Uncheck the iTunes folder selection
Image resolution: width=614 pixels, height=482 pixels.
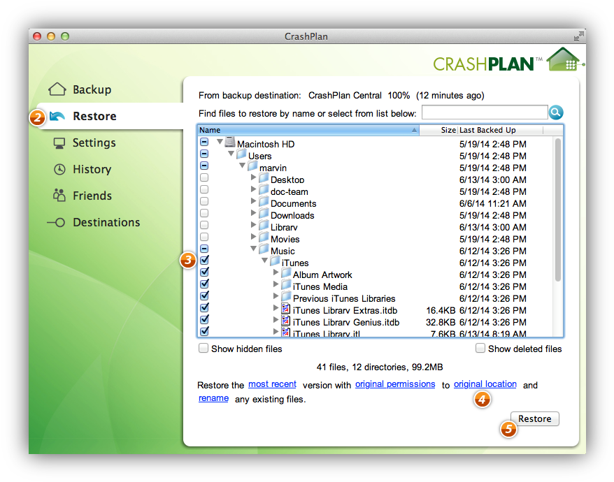204,260
